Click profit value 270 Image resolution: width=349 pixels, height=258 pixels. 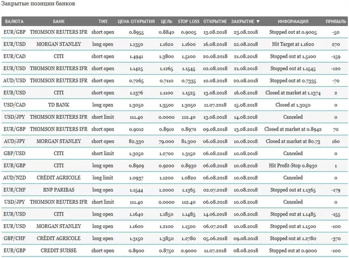coord(336,45)
